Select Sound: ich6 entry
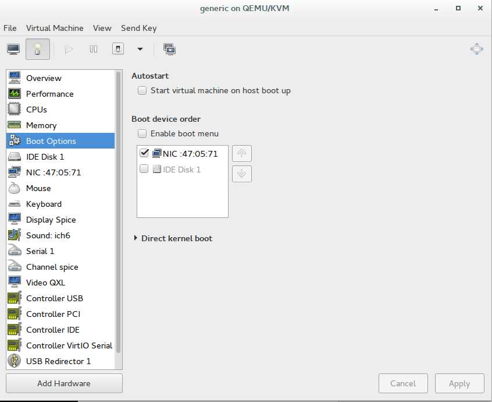The height and width of the screenshot is (402, 492). [60, 235]
